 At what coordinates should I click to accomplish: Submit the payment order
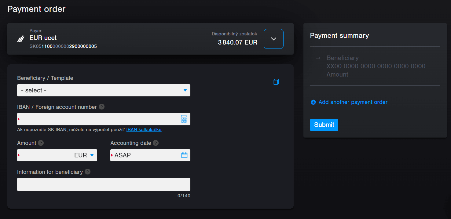click(x=324, y=125)
